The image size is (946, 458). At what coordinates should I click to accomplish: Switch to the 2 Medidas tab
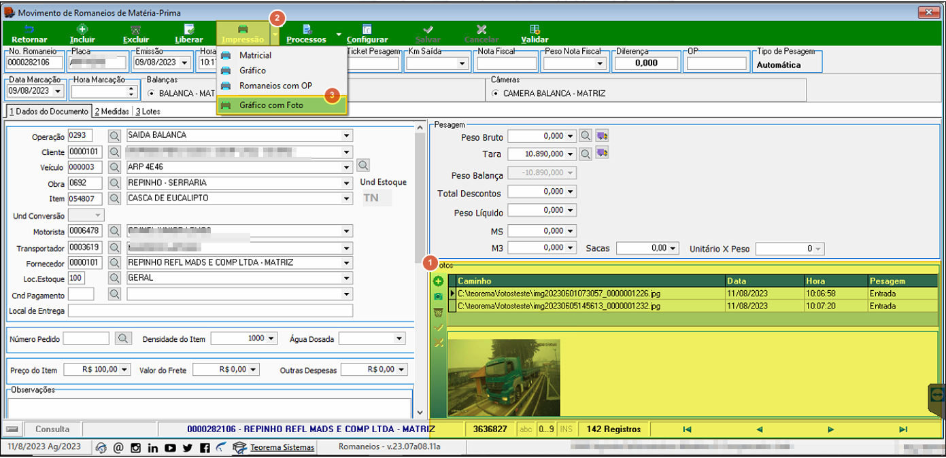tap(112, 111)
